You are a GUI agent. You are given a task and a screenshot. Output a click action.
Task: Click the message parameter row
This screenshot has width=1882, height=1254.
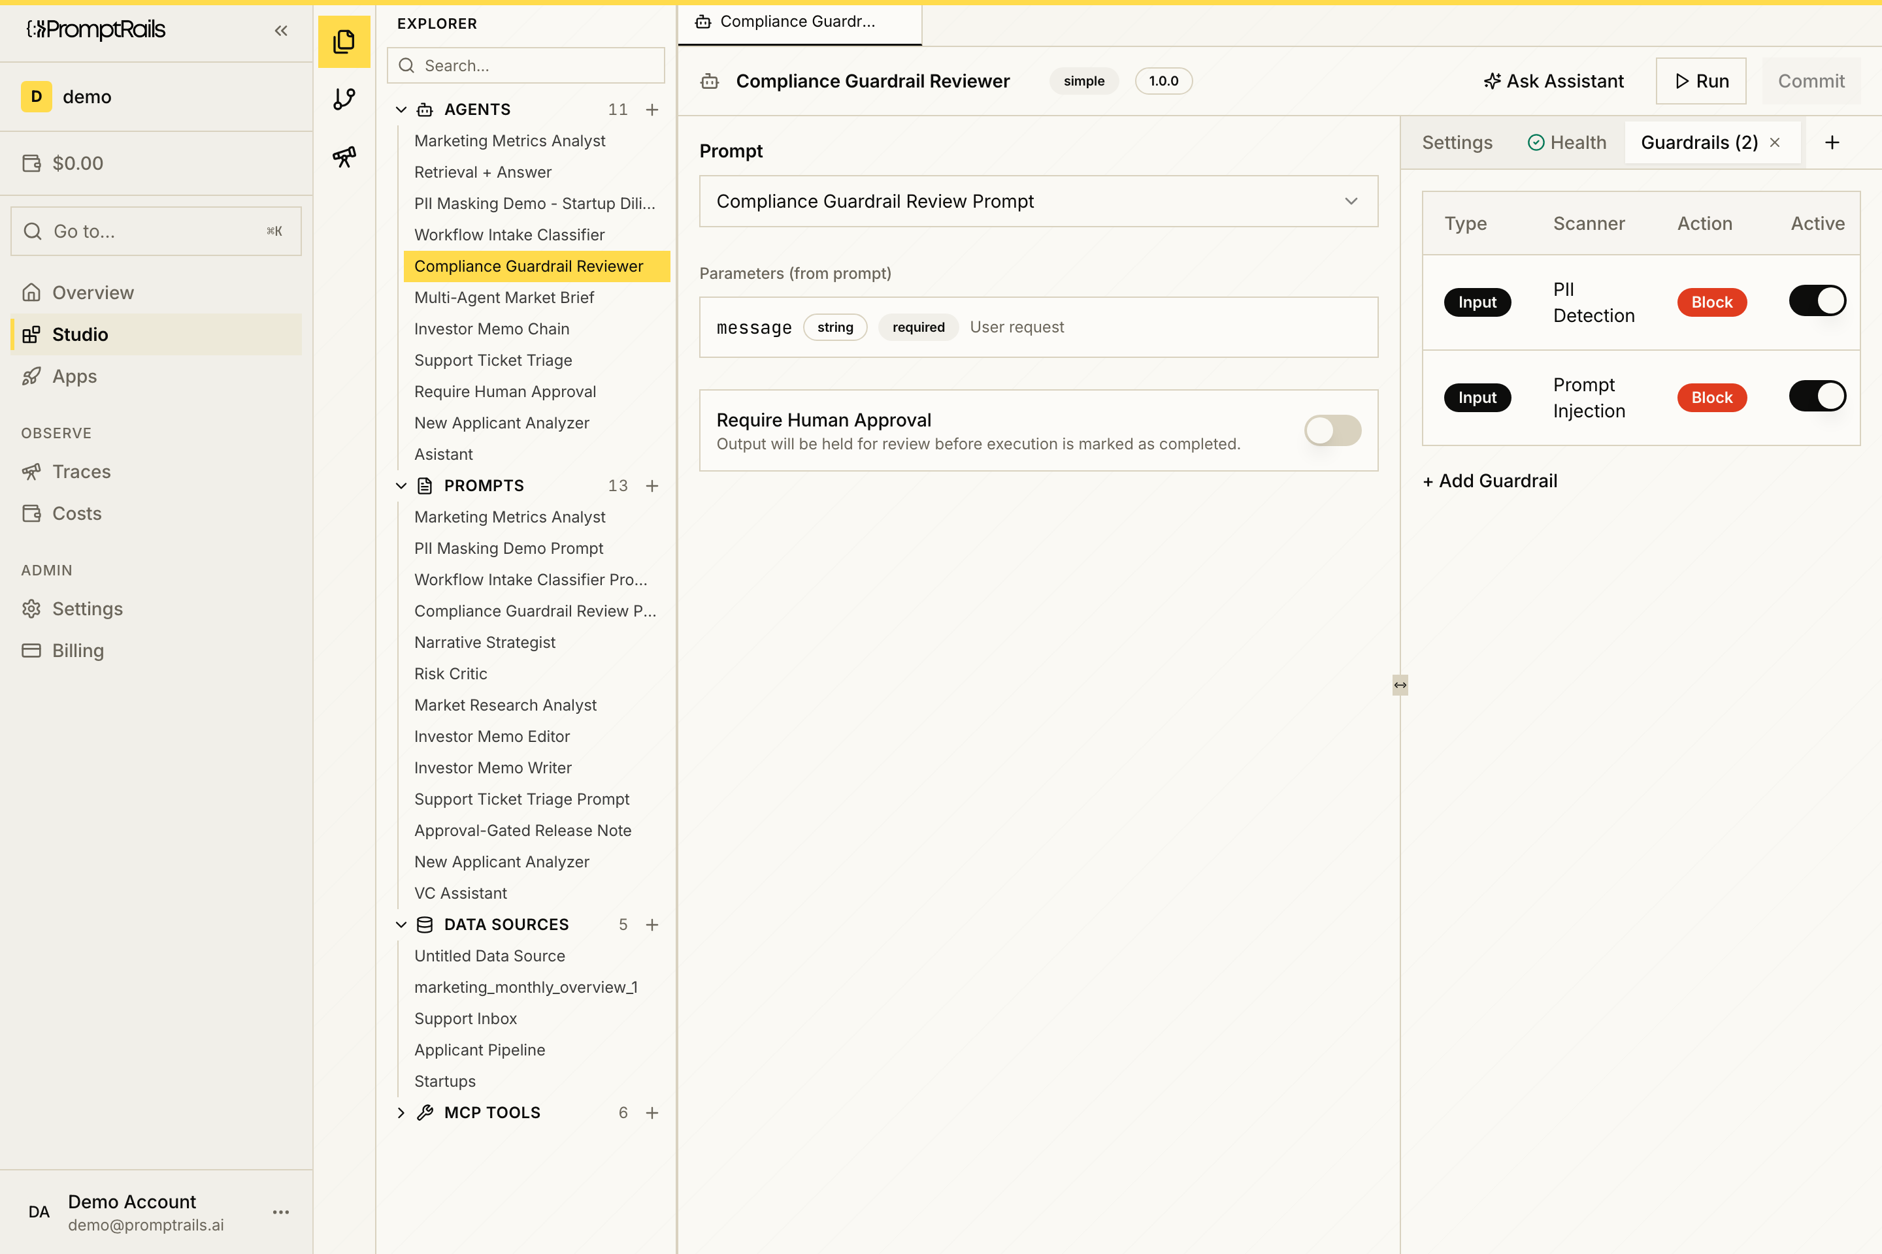click(1038, 327)
